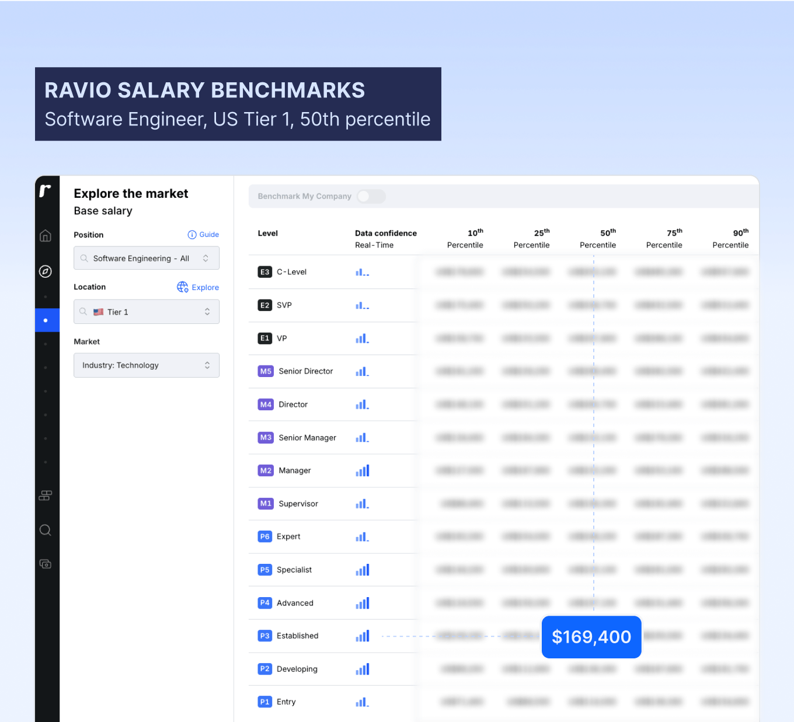794x722 pixels.
Task: Click the magnifier icon in the sidebar
Action: click(x=46, y=530)
